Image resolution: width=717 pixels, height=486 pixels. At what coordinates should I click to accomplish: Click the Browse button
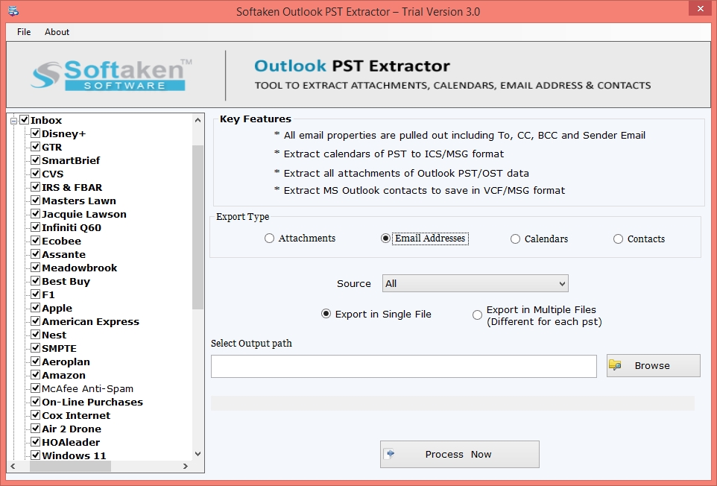click(653, 365)
